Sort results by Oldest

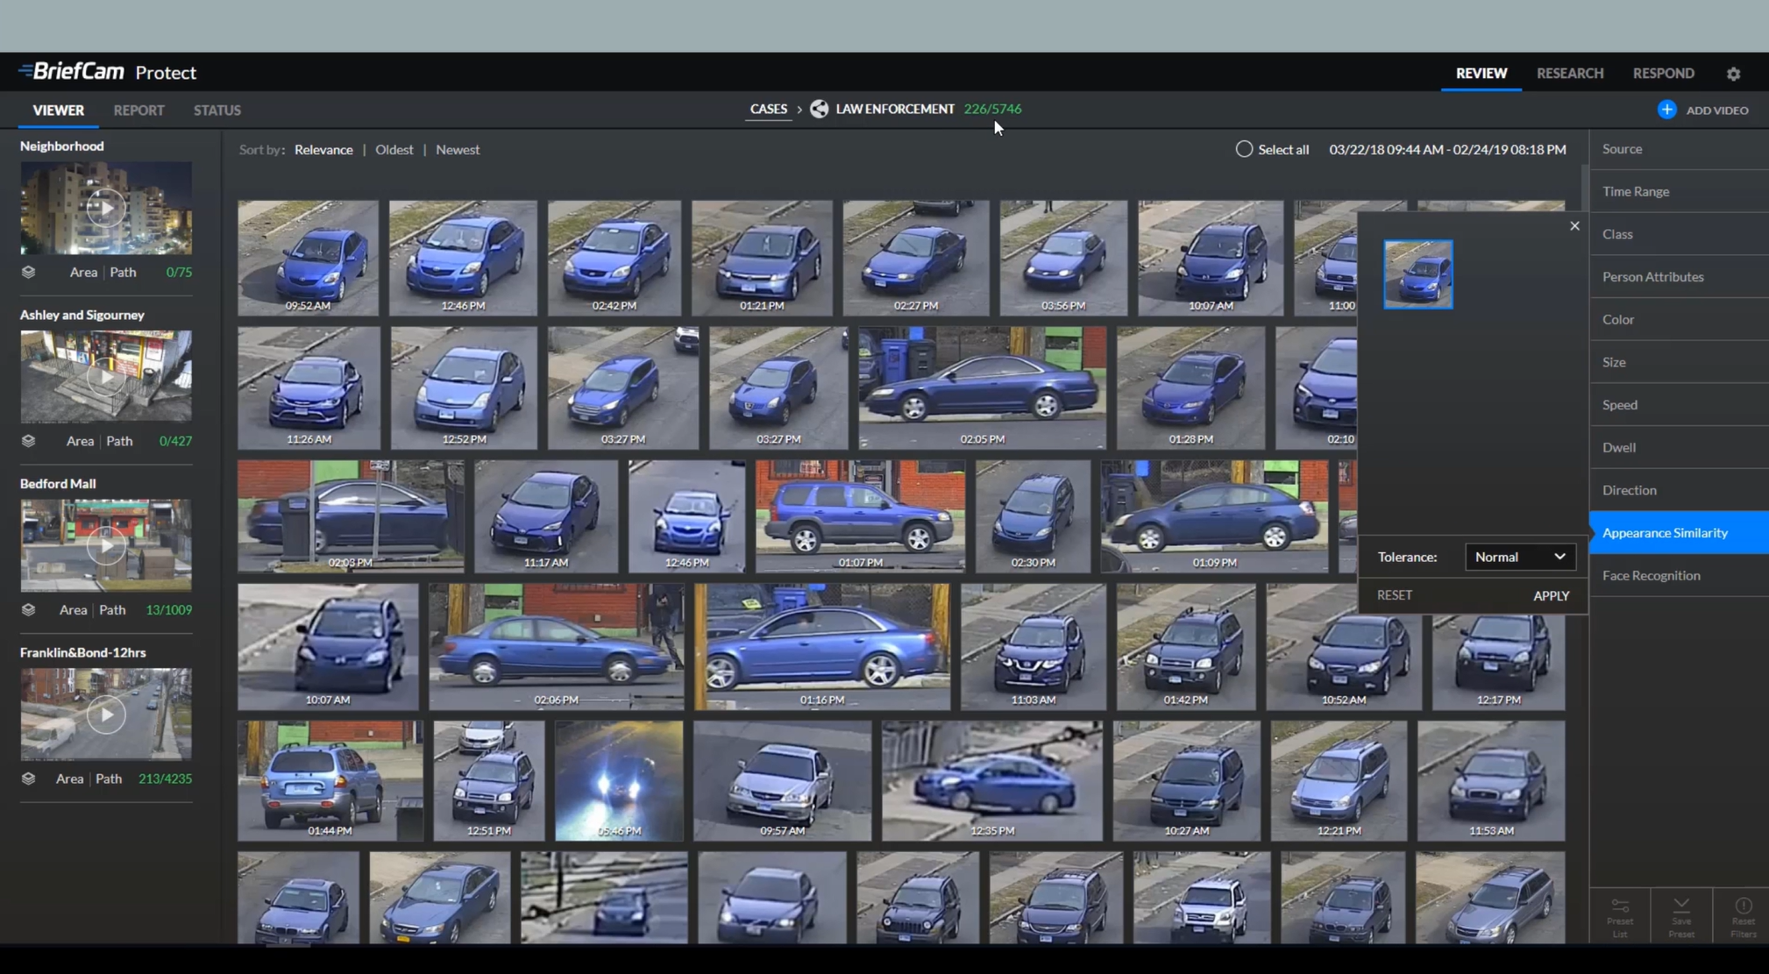point(394,149)
